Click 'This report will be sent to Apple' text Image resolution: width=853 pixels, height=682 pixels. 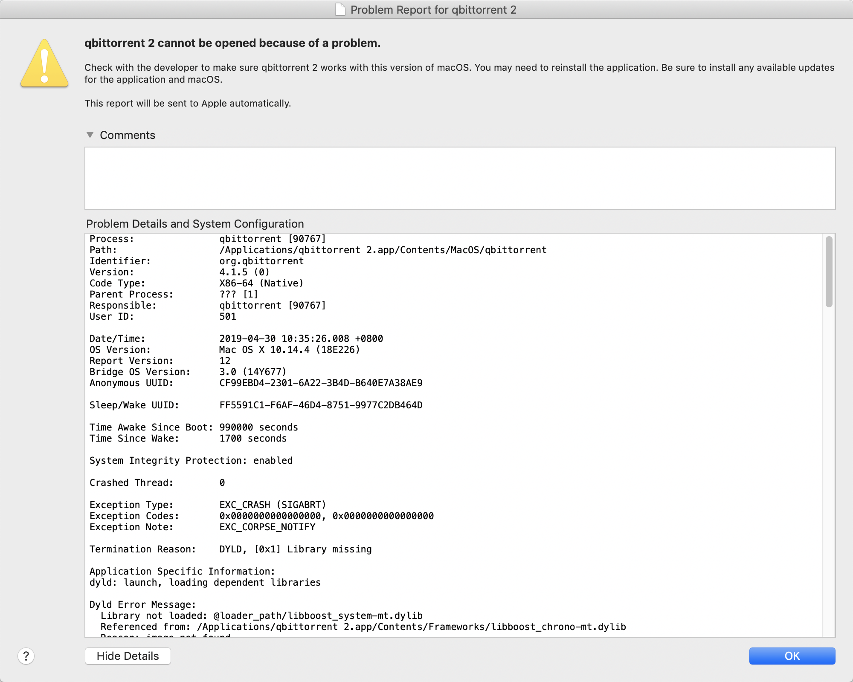188,103
